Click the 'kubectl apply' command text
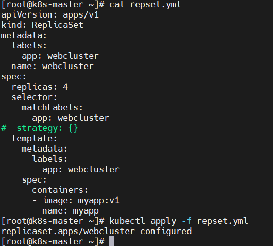Screen dimensions: 273x246 point(143,221)
